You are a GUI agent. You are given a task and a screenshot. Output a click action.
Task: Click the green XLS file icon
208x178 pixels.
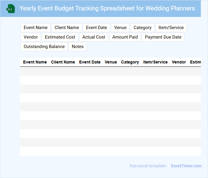11,9
